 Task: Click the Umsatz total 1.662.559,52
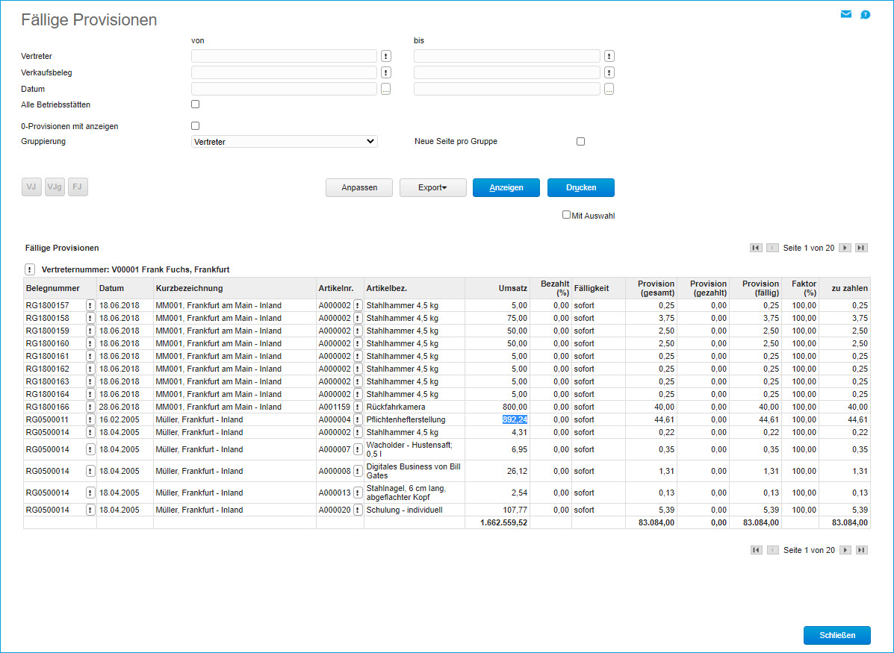[503, 522]
